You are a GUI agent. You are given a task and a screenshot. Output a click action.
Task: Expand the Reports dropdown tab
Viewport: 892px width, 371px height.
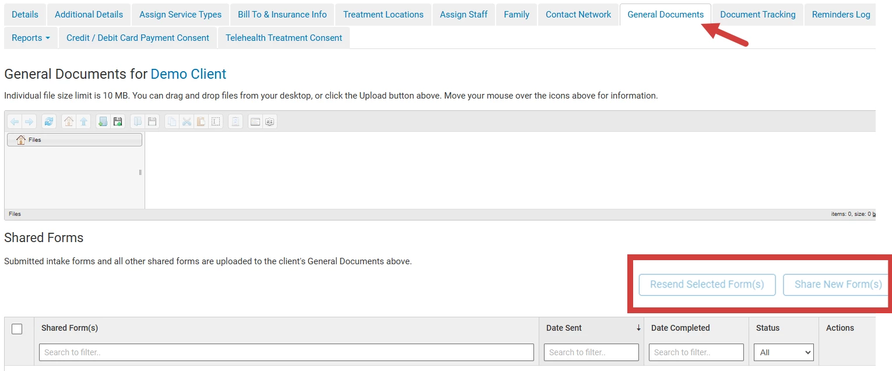[x=31, y=38]
